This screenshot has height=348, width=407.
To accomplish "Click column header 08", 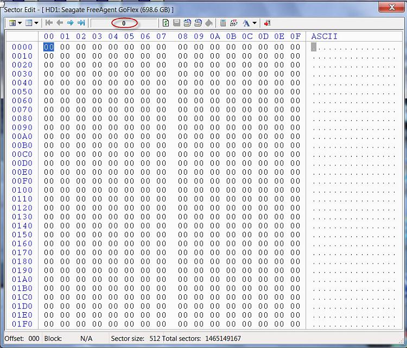I will pos(183,36).
